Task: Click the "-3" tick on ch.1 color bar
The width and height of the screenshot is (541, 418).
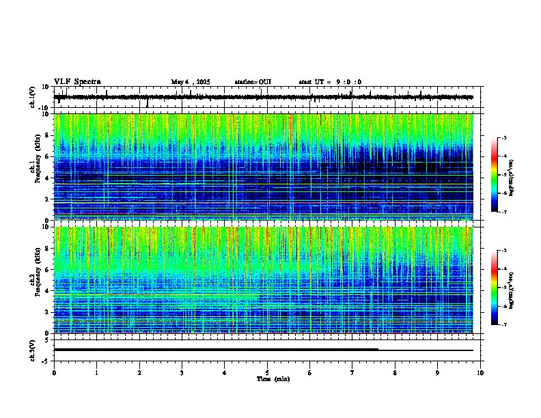Action: (x=504, y=137)
